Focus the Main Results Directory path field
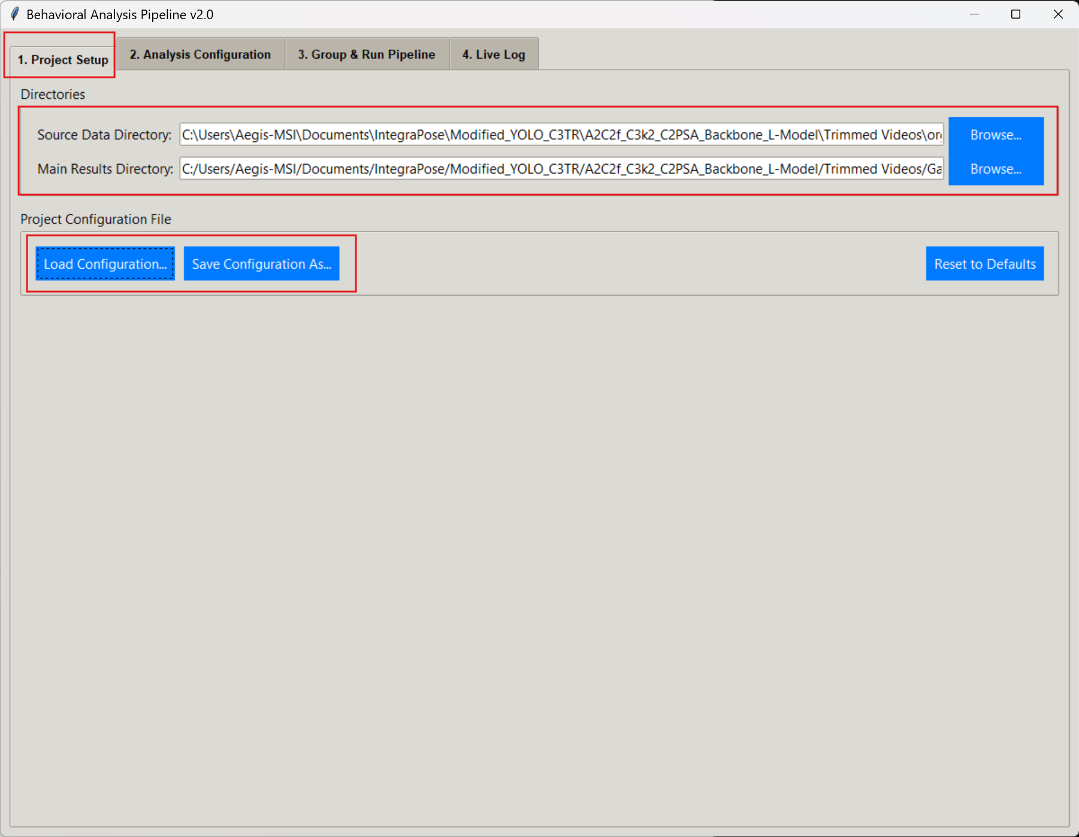Screen dimensions: 1079x837 click(561, 169)
